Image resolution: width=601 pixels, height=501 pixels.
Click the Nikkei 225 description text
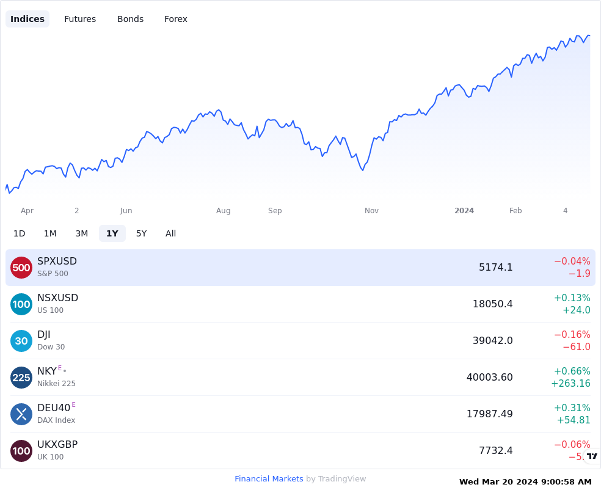click(56, 383)
